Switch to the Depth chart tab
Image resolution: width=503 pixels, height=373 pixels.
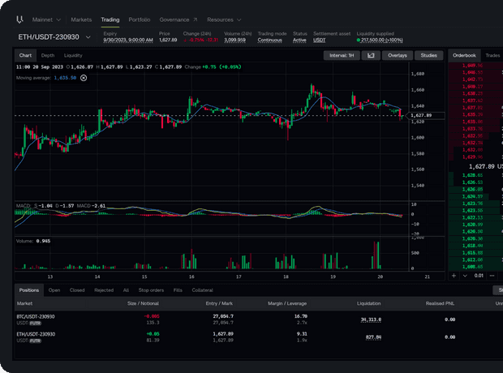click(48, 56)
